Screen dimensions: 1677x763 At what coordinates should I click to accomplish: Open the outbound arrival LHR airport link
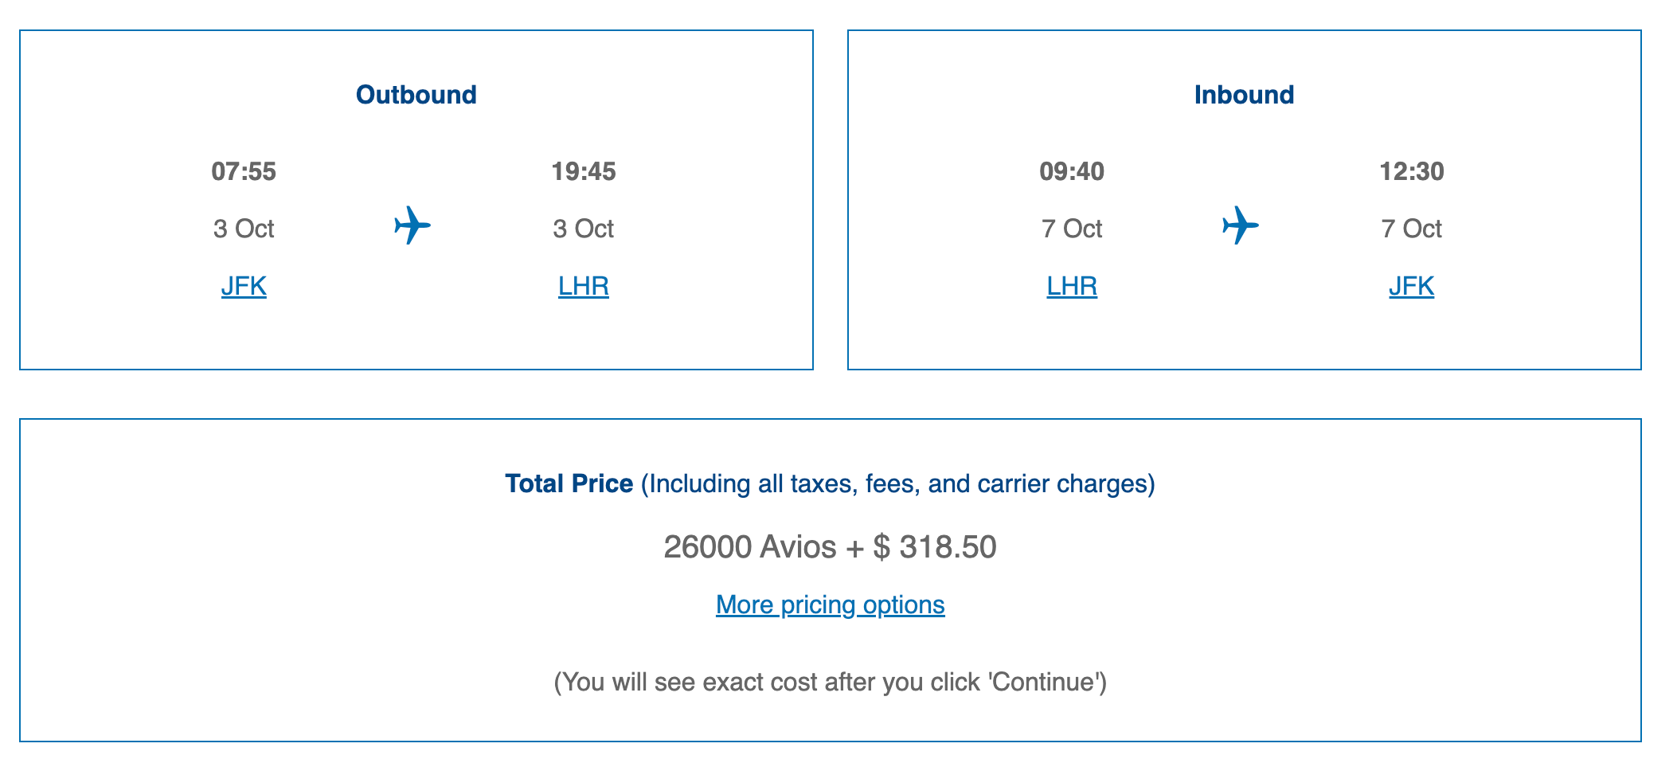pos(584,286)
